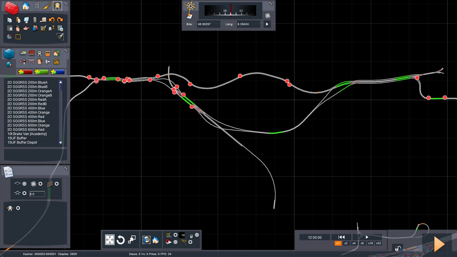Click the large blue cube browser icon
457x257 pixels.
point(9,54)
